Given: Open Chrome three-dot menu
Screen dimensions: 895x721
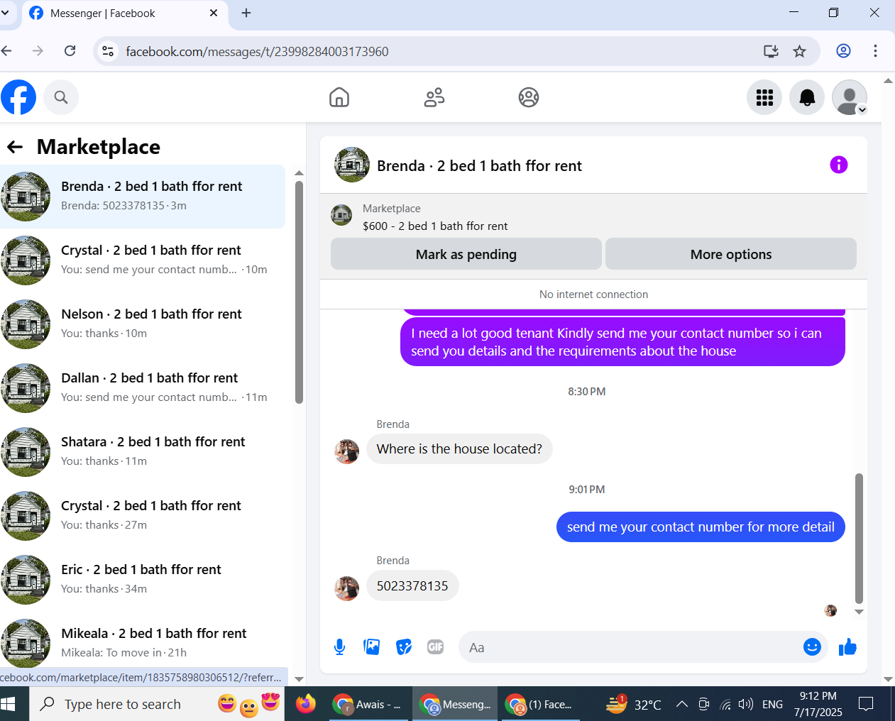Looking at the screenshot, I should click(875, 51).
